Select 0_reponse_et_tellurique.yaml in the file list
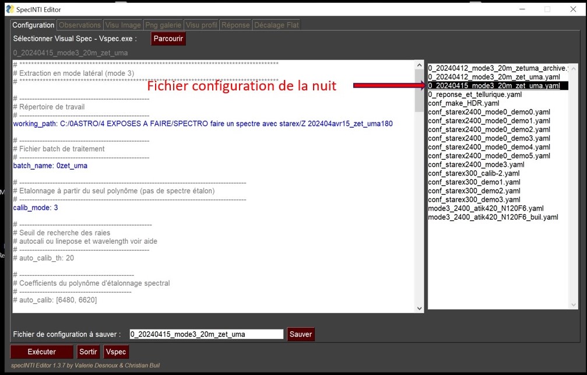 point(474,94)
